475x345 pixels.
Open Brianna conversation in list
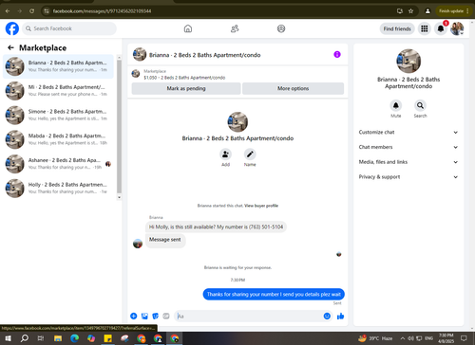[x=58, y=66]
